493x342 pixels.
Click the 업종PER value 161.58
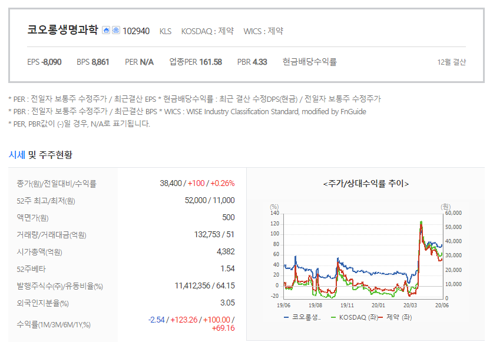point(211,62)
